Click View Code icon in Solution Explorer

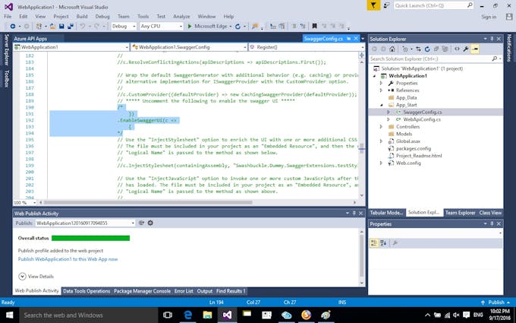click(x=457, y=49)
